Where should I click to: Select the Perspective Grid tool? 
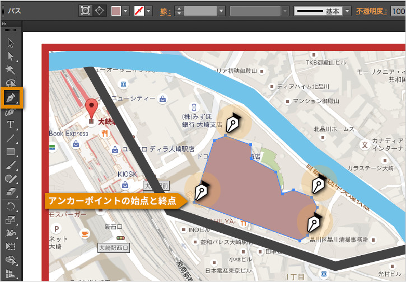coord(11,274)
